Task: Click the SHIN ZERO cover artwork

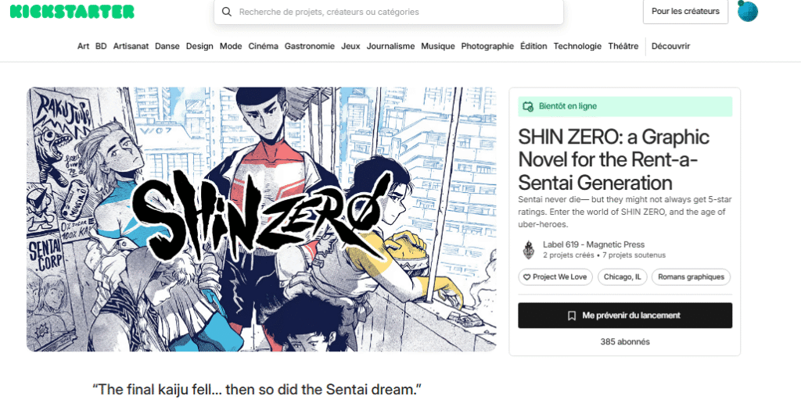Action: tap(261, 219)
